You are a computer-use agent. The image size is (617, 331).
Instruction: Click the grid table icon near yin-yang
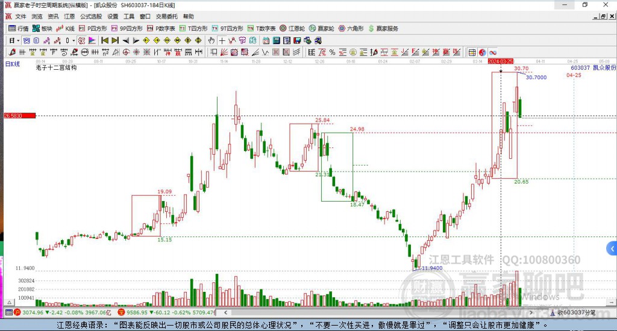pos(472,52)
